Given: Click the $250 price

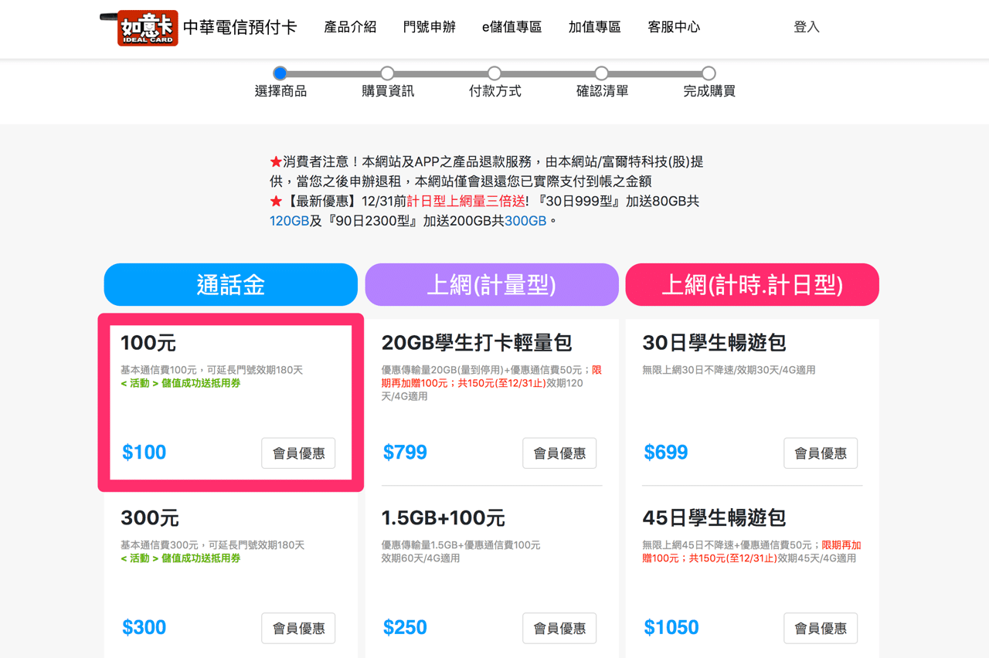Looking at the screenshot, I should click(x=405, y=628).
